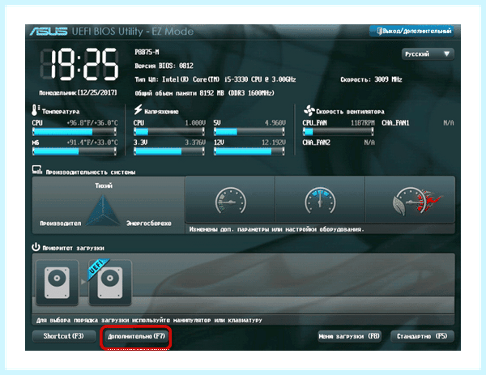
Task: Open Дополнительно (F7) advanced mode
Action: [x=136, y=336]
